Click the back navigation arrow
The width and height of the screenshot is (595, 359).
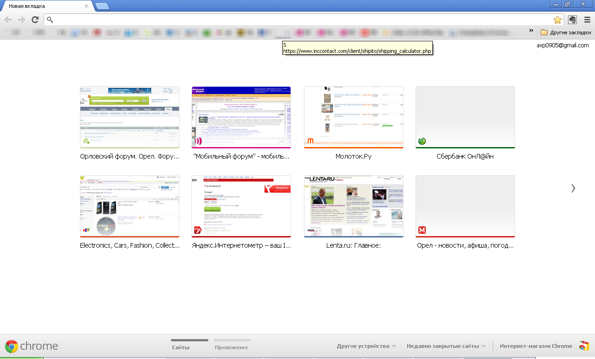pyautogui.click(x=8, y=19)
